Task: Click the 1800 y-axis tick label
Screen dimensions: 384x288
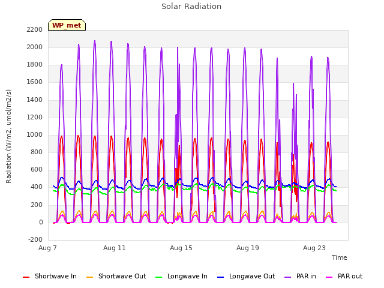Action: (x=35, y=65)
